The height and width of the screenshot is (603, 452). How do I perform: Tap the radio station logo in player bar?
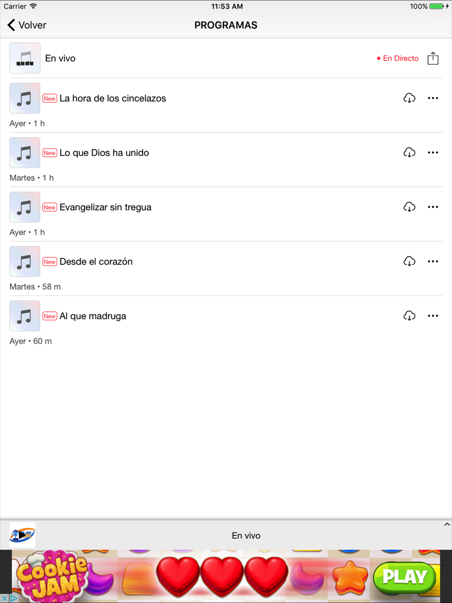tap(23, 535)
